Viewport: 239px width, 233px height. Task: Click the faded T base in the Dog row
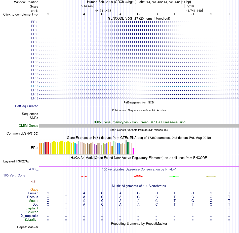click(x=193, y=205)
